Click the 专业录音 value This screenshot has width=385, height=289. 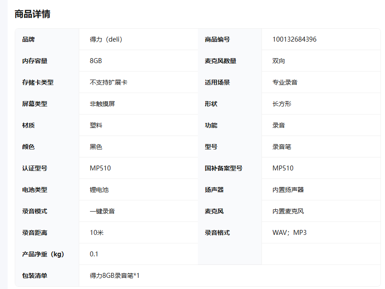[285, 82]
